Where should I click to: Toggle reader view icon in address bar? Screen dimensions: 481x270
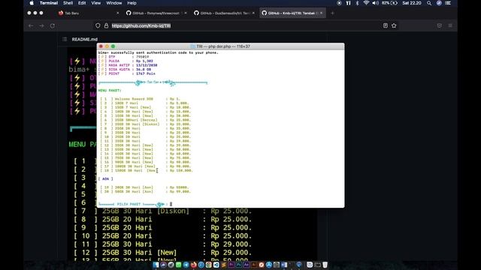pos(386,25)
